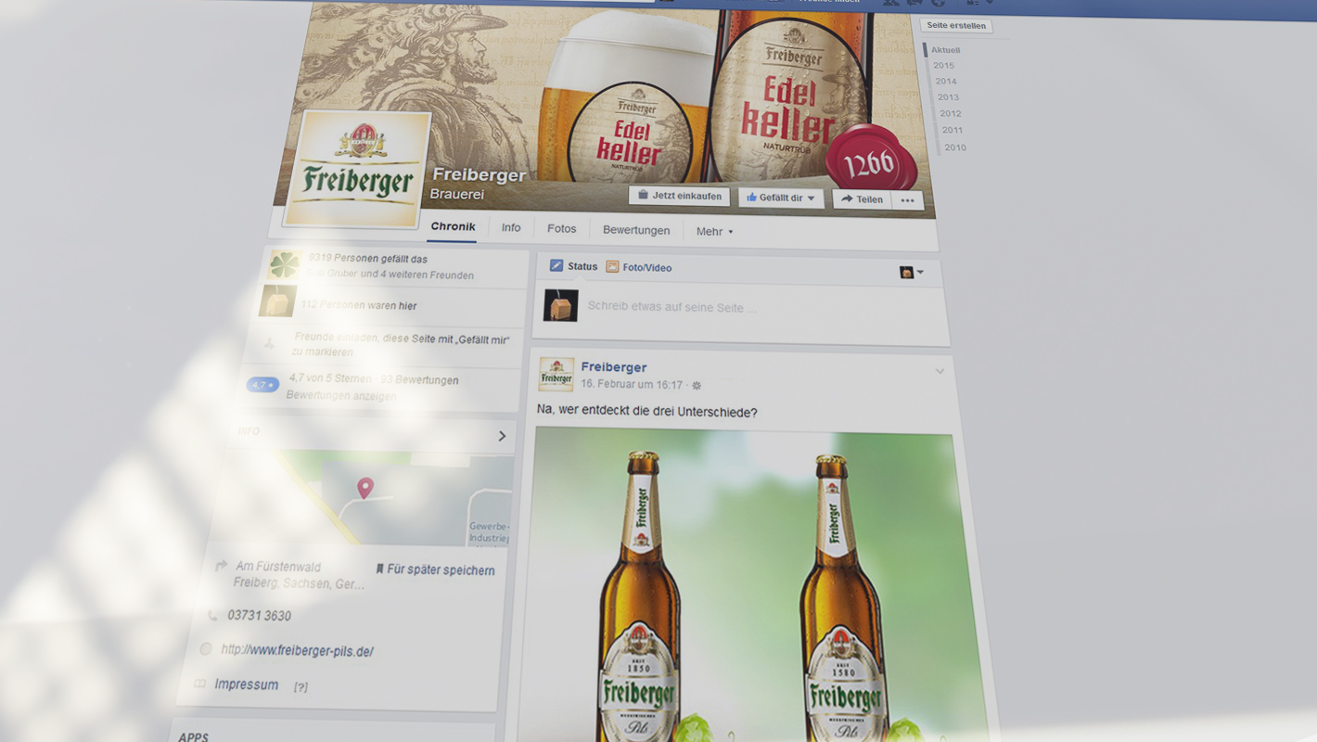The width and height of the screenshot is (1317, 742).
Task: Click the messages icon in top bar
Action: coord(914,2)
